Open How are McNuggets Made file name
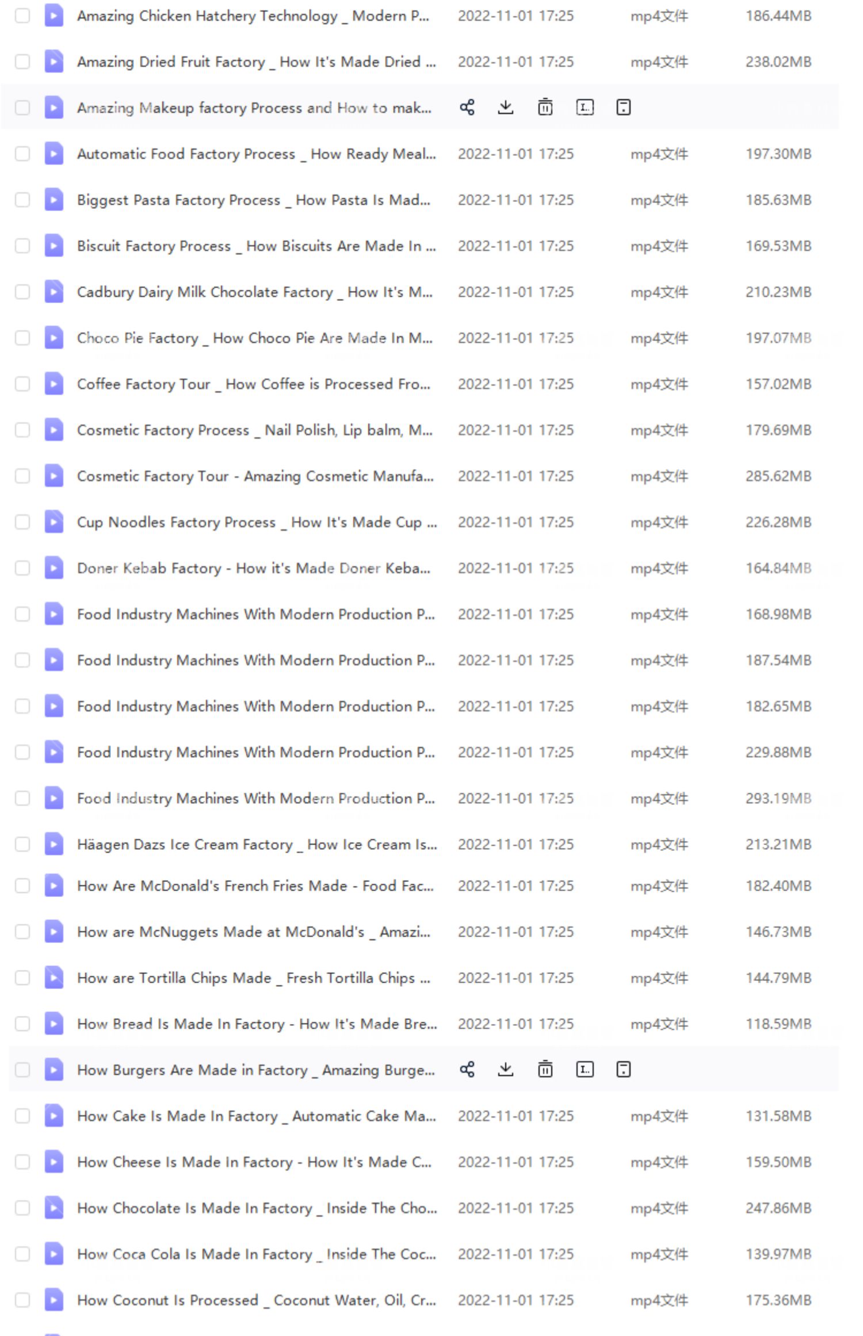 tap(254, 932)
